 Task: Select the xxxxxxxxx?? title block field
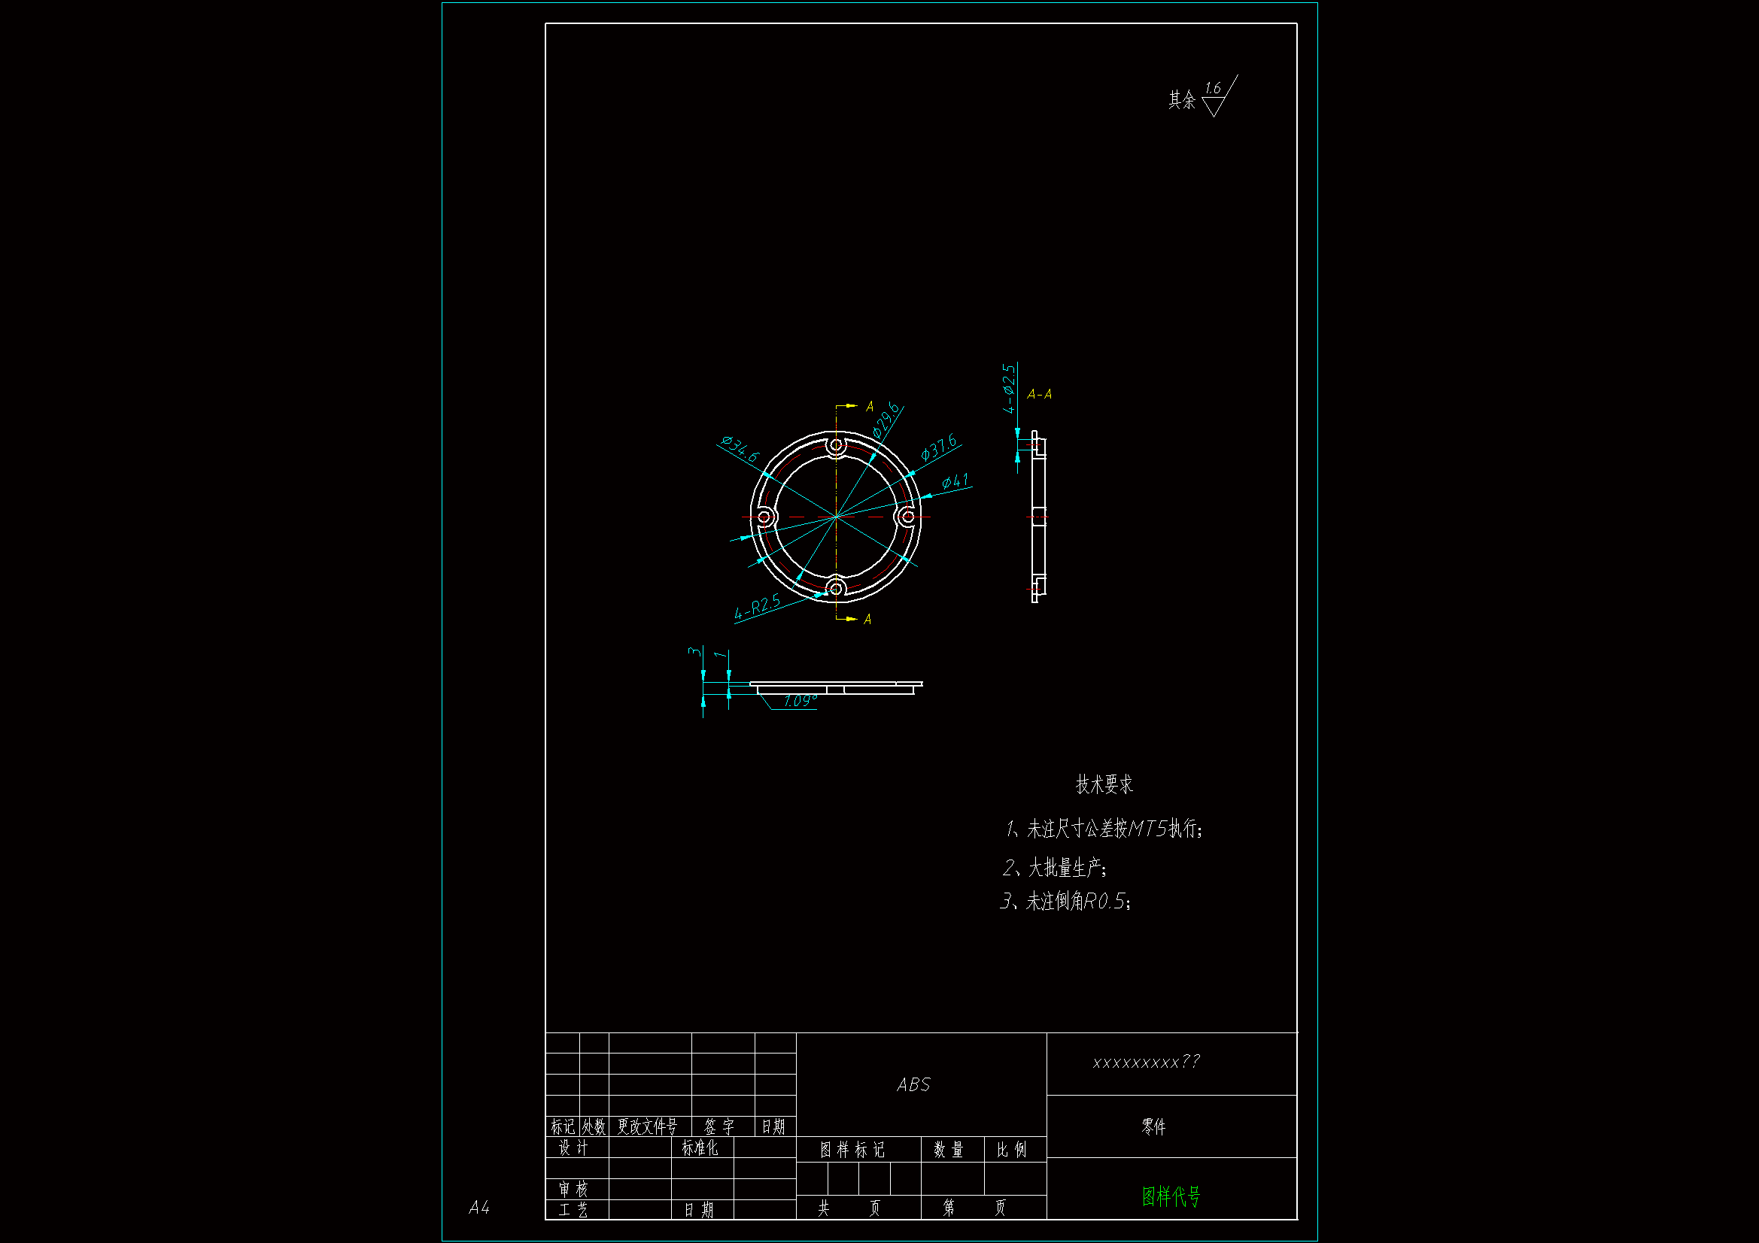pos(1146,1063)
